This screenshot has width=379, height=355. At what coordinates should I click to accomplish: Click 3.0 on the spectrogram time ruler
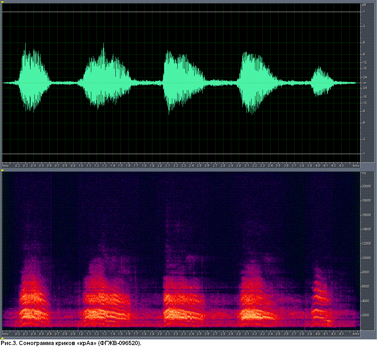pos(239,334)
